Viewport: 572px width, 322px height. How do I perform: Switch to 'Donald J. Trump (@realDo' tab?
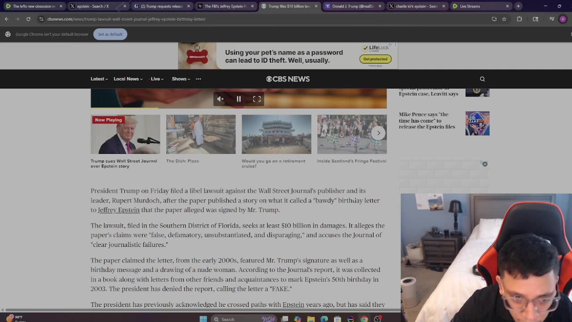click(x=353, y=6)
